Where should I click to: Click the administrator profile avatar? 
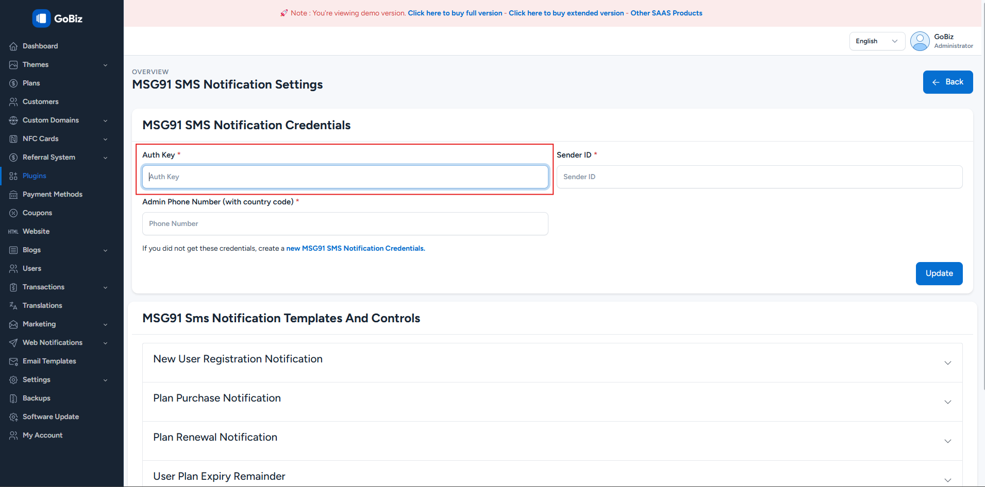[920, 41]
